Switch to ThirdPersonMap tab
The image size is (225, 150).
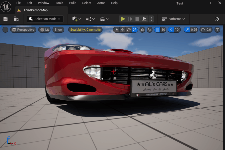point(41,10)
